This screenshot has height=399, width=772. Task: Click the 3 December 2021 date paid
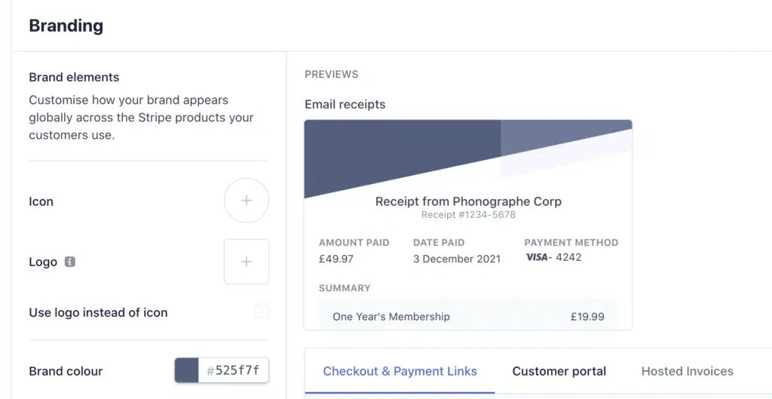click(457, 258)
